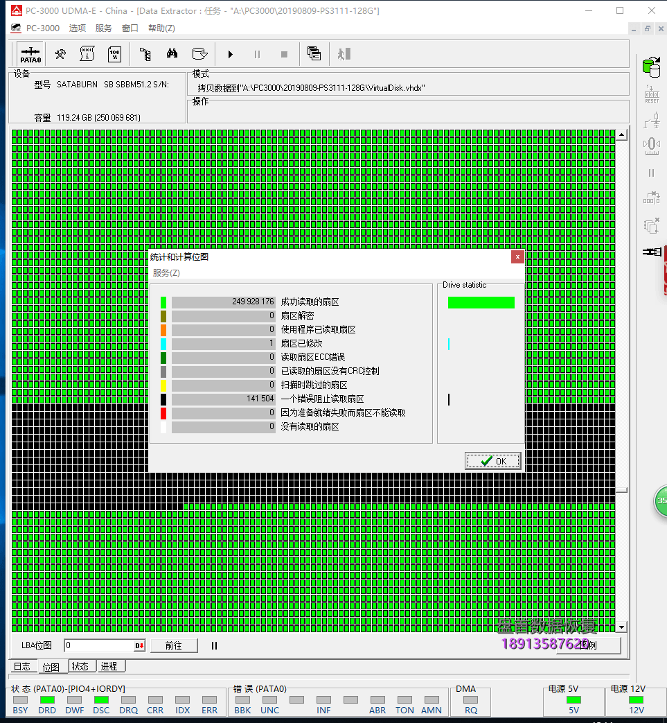This screenshot has width=667, height=723.
Task: Click the head ruler icon in sidebar
Action: [651, 146]
